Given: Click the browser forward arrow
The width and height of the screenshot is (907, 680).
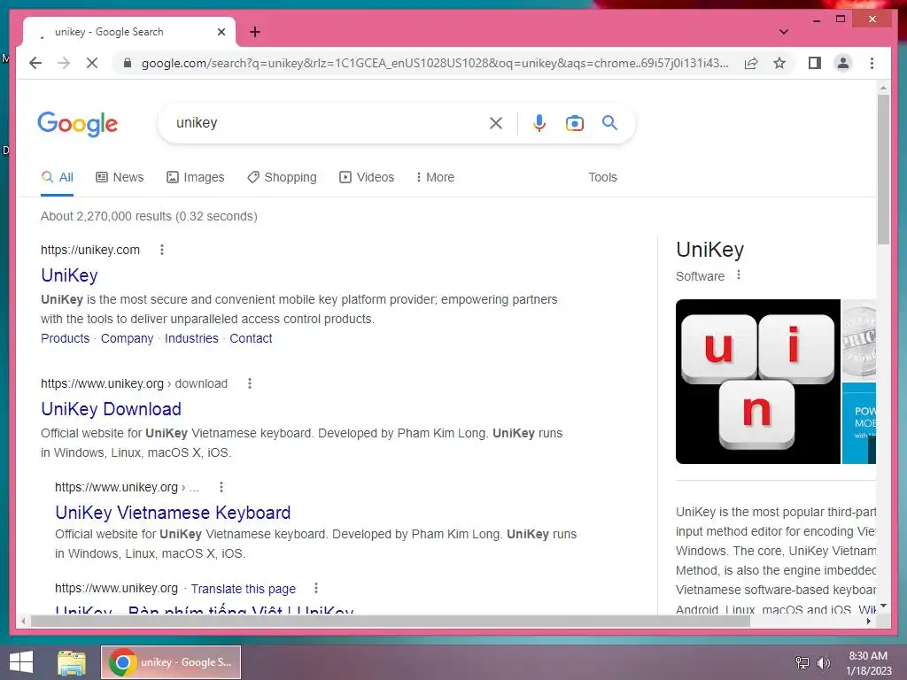Looking at the screenshot, I should tap(64, 63).
